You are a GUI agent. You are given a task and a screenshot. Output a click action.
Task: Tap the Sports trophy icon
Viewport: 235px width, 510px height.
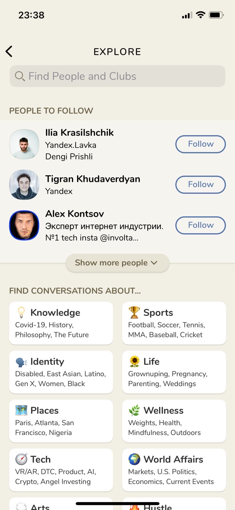click(134, 312)
